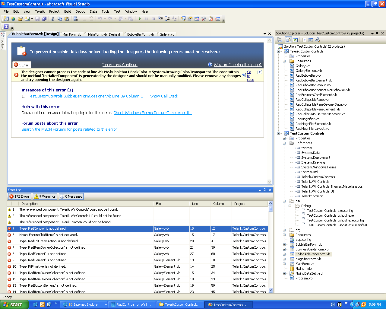Collapse the References node in TestCustomControls

pyautogui.click(x=284, y=143)
